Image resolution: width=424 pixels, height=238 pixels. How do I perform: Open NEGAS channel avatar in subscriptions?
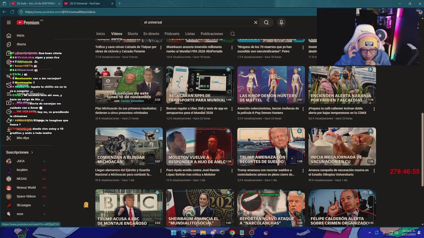(9, 179)
